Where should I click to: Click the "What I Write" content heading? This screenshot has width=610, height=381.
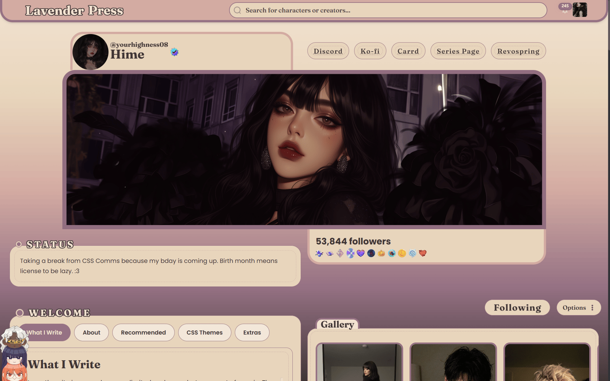point(64,364)
